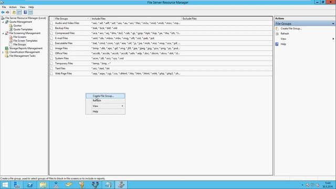Collapse the File Groups section in Actions
336x189 pixels.
pos(333,24)
